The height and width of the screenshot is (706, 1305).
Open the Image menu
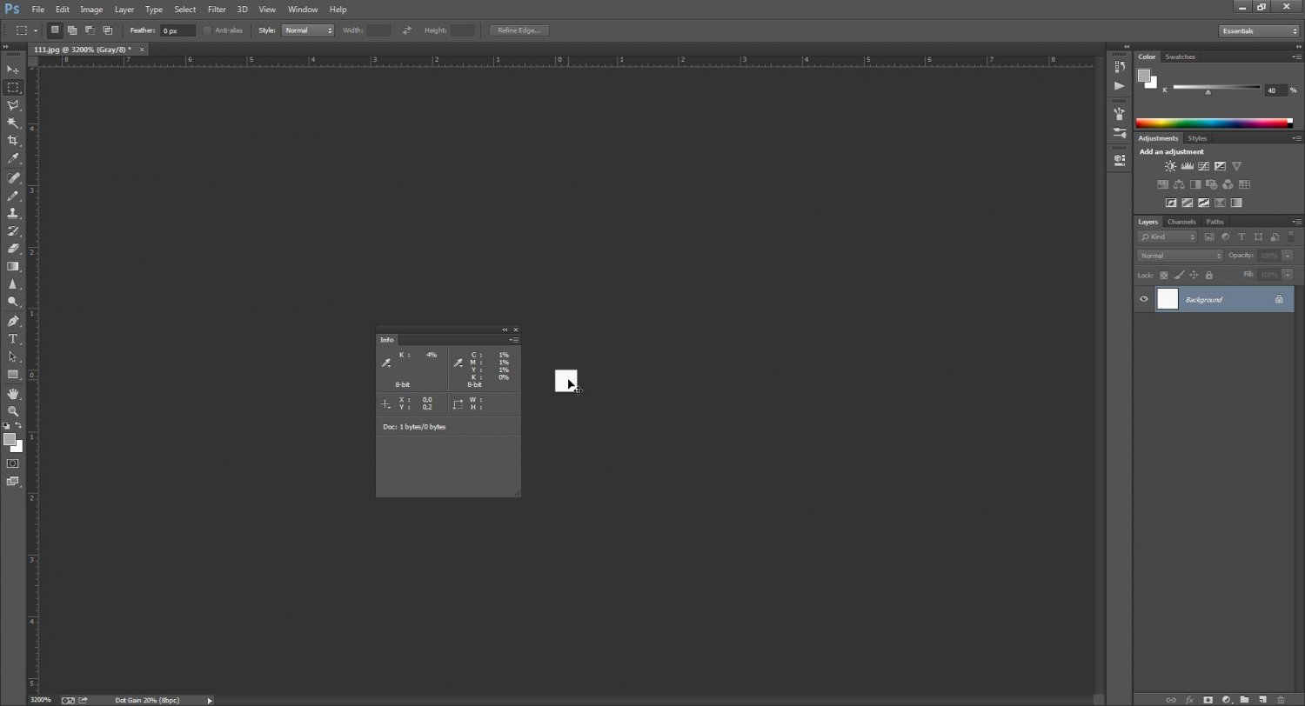tap(91, 10)
